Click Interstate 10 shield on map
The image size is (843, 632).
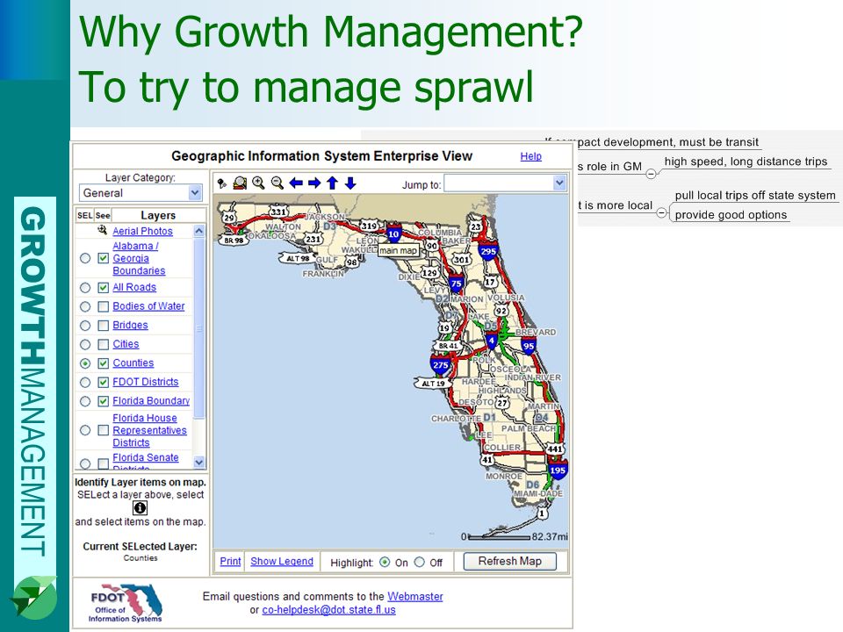coord(393,233)
